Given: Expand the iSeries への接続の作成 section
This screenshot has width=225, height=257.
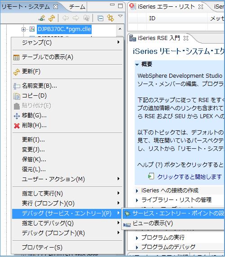Looking at the screenshot, I should 137,191.
